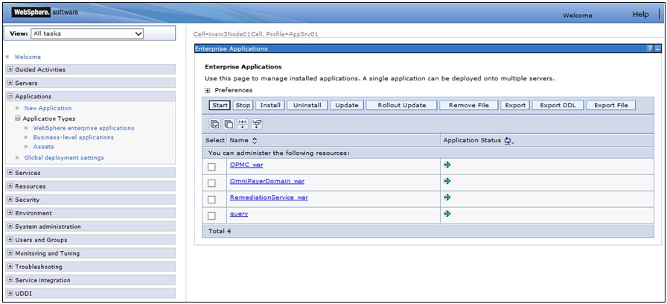Expand the Preferences section
667x304 pixels.
pos(208,91)
